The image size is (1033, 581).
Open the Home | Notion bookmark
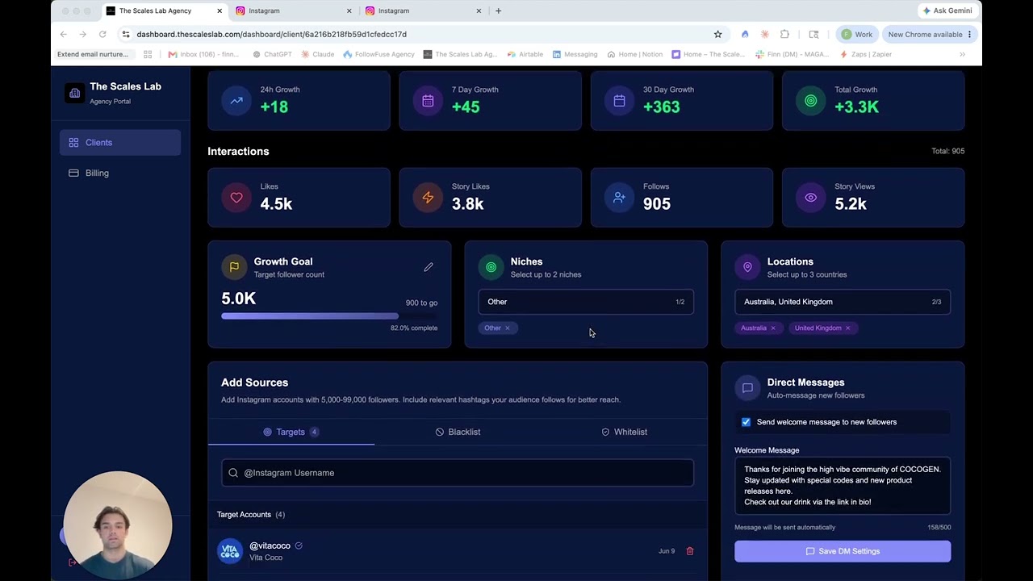(635, 54)
